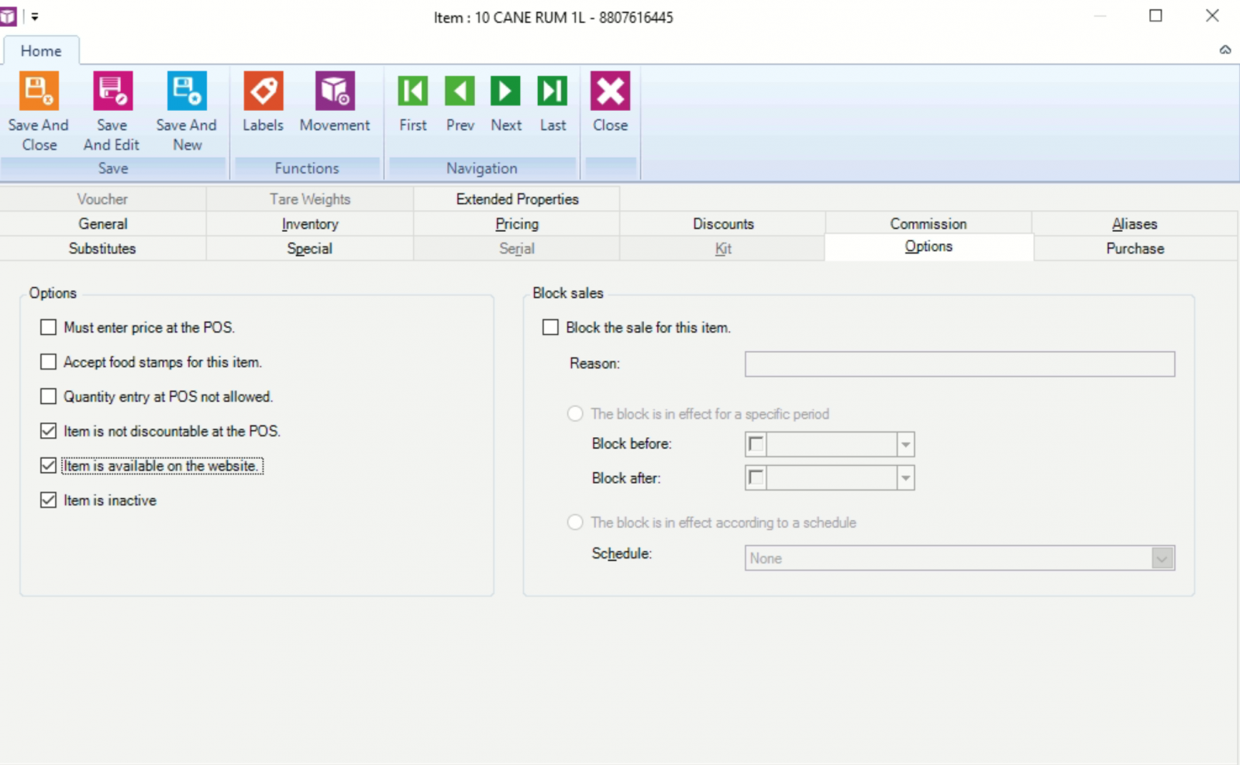The image size is (1240, 765).
Task: Go to the Prev item record
Action: tap(460, 91)
